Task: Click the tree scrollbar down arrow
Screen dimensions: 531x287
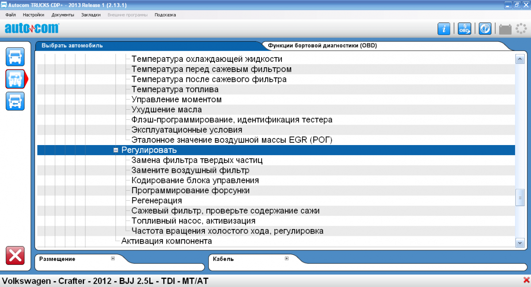Action: (x=520, y=242)
